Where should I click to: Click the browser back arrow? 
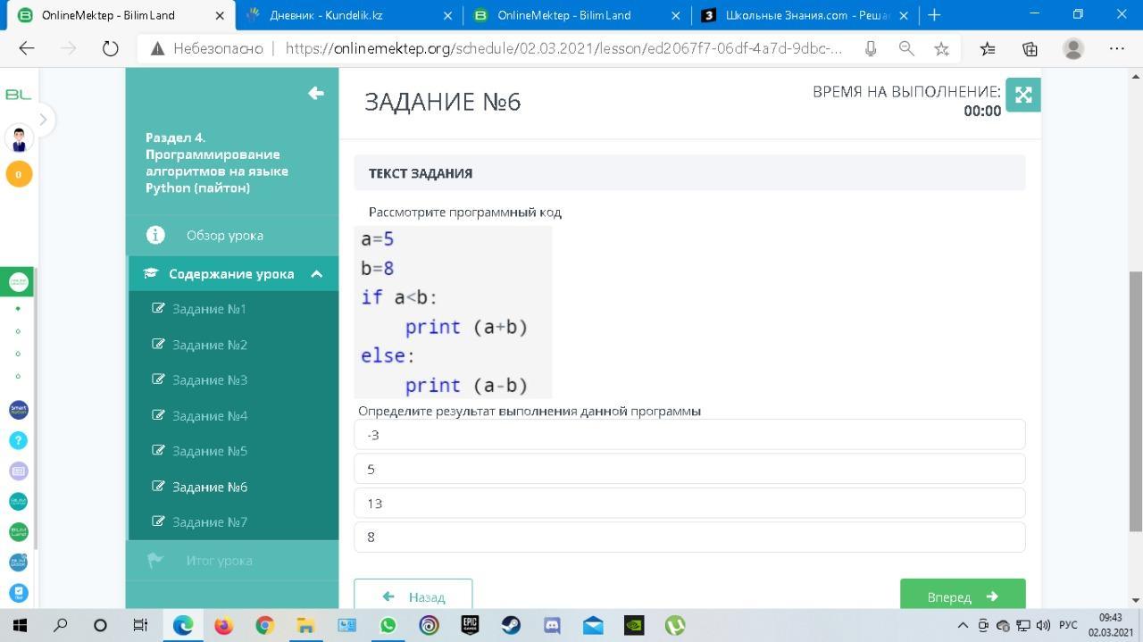point(27,49)
